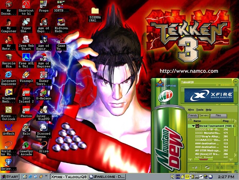The image size is (239, 180).
Task: Select the Stray's-Alley server row
Action: [x=211, y=136]
